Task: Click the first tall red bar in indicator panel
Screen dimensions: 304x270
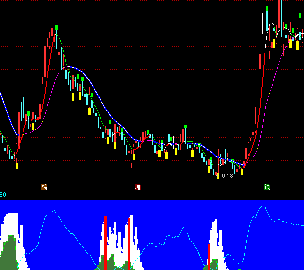Action: [106, 242]
